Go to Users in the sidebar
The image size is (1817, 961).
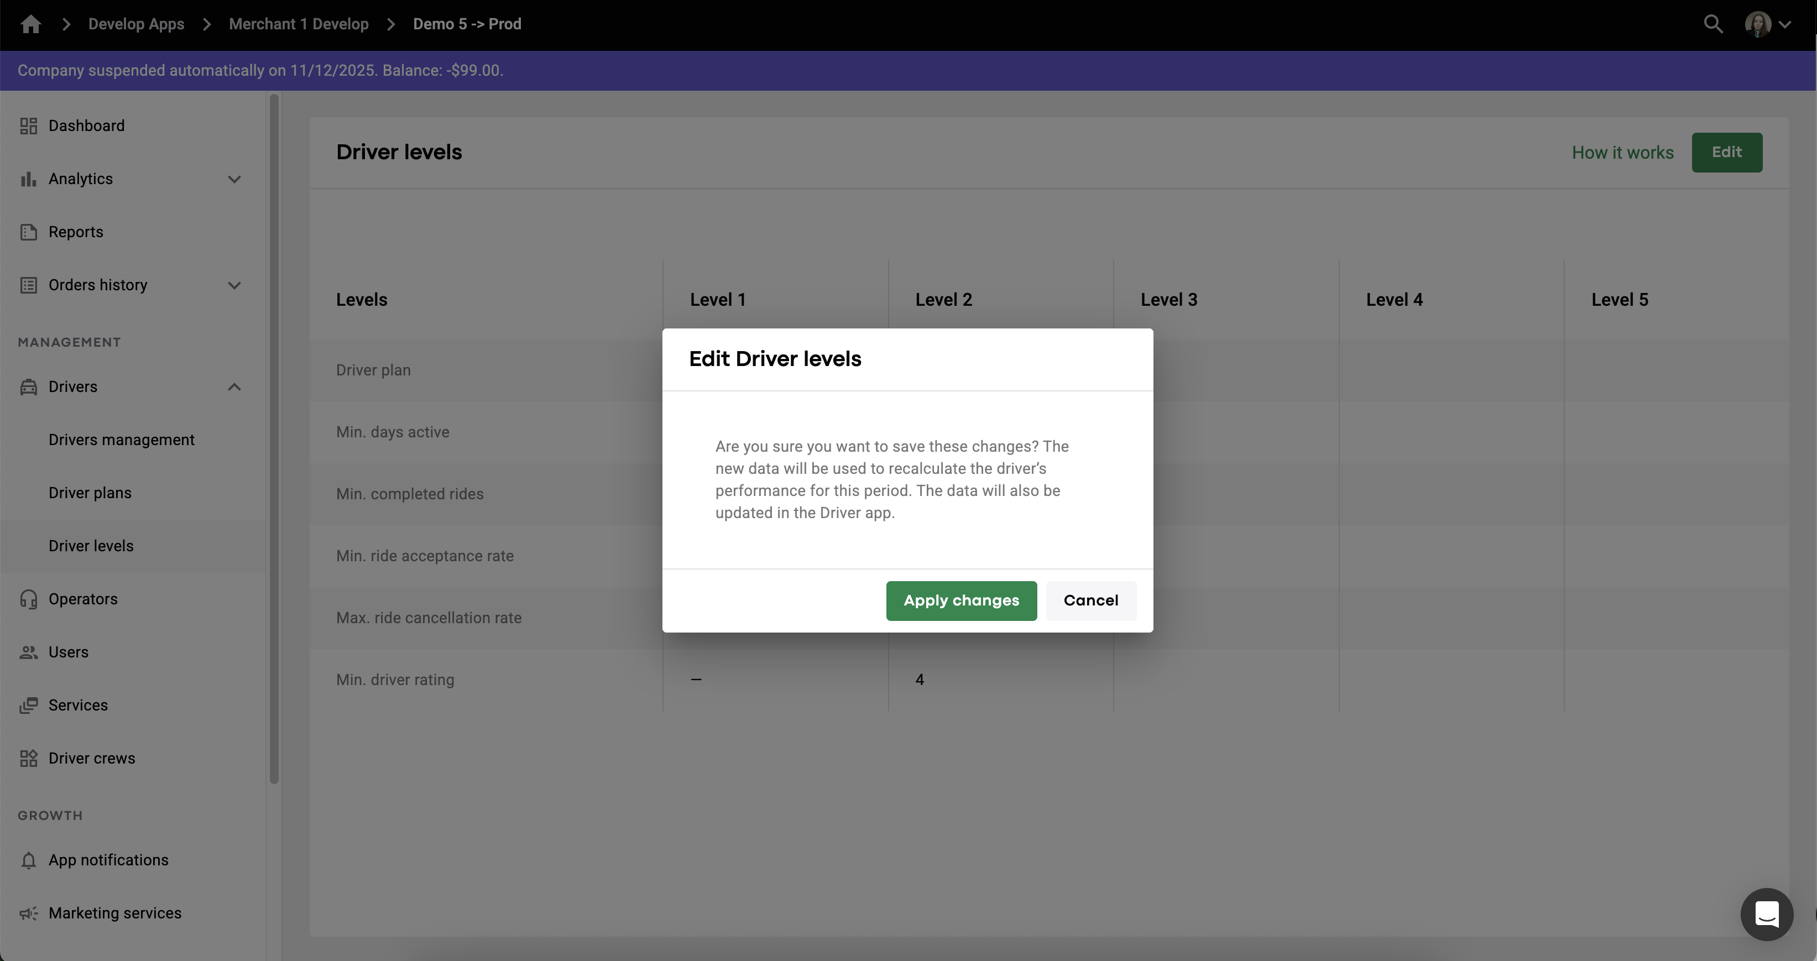69,652
